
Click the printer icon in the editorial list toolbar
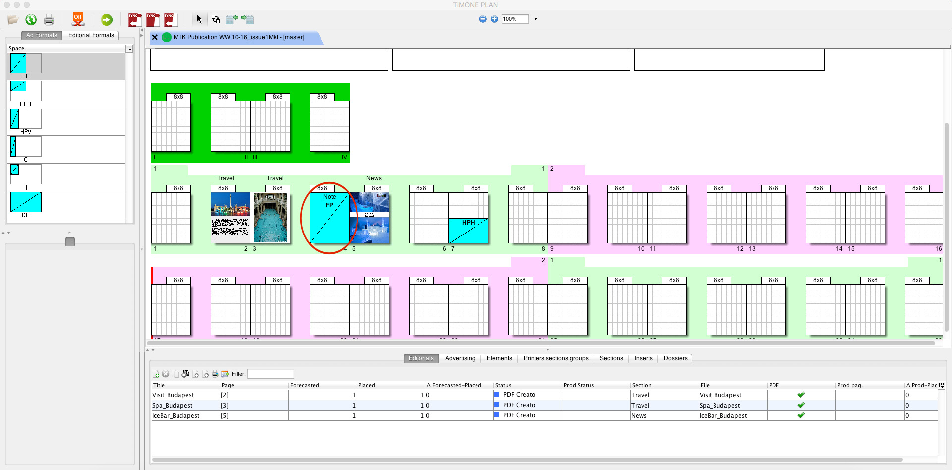point(215,374)
